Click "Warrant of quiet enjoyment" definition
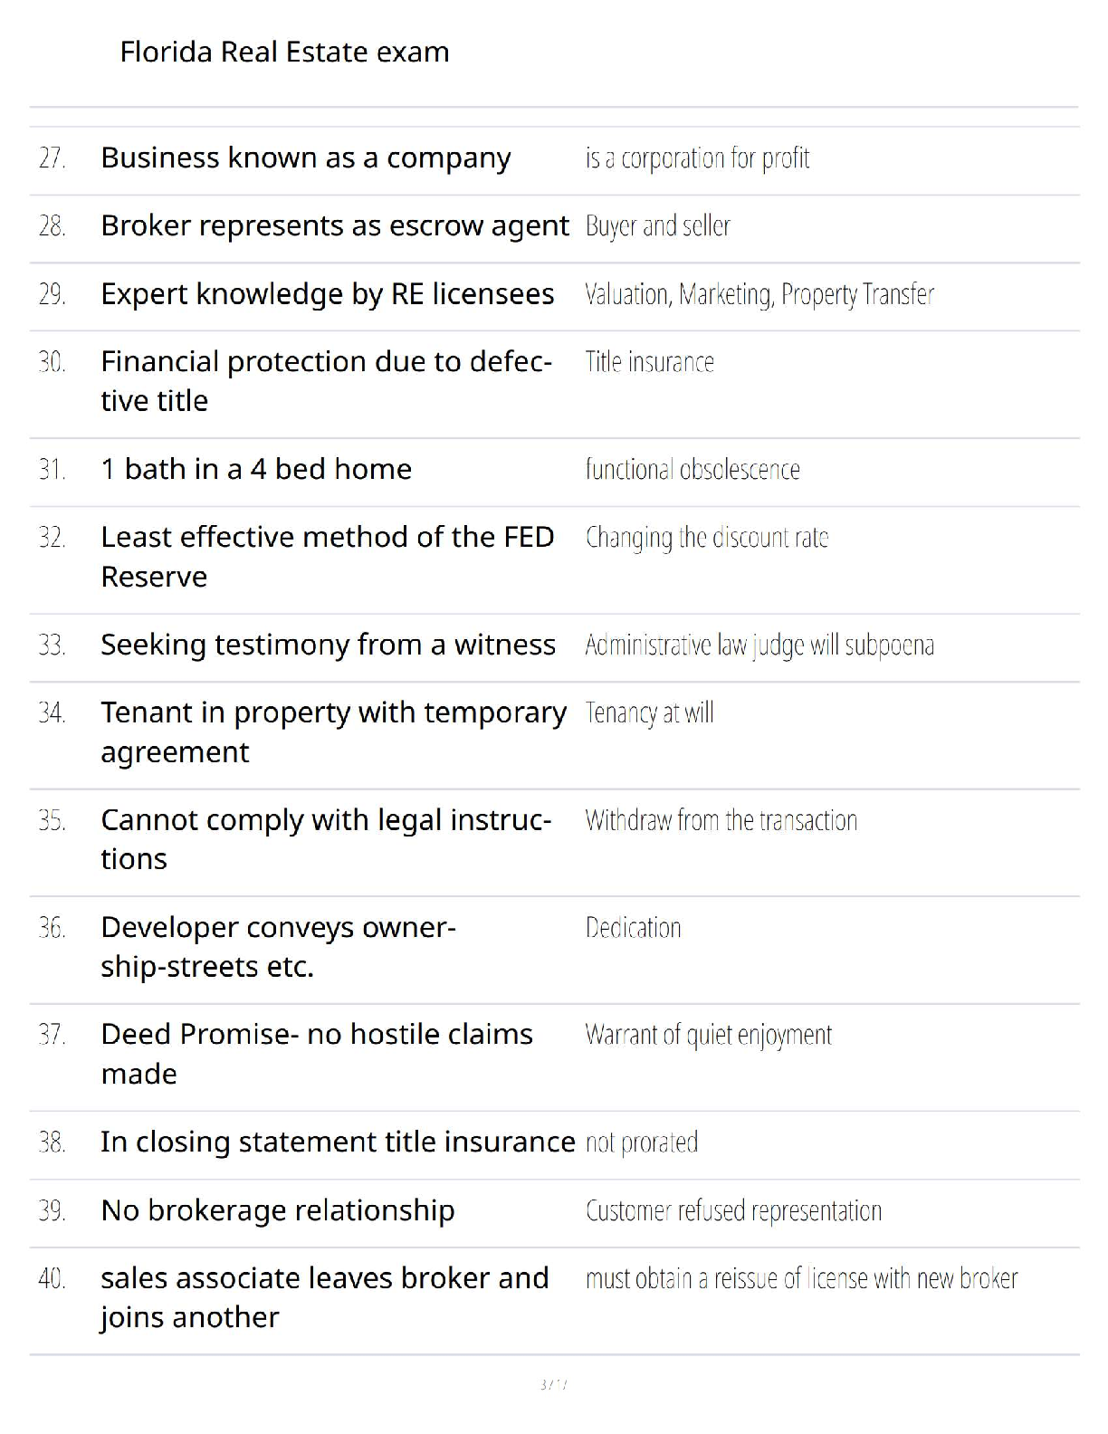Screen dimensions: 1108x1434 pos(708,1035)
